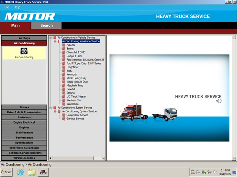Open Internet Explorer from the taskbar

[x=20, y=172]
